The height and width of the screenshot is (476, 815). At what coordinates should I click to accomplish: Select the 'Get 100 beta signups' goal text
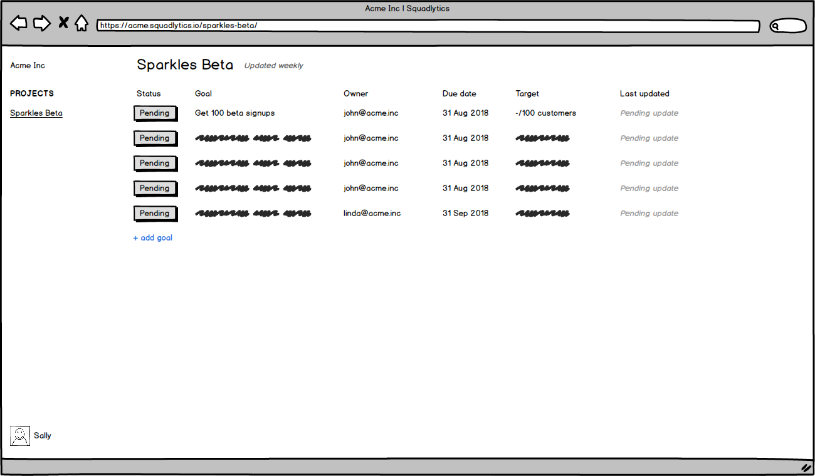tap(235, 113)
